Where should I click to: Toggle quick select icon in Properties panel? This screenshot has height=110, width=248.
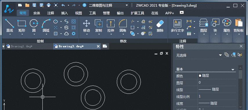[x=240, y=55]
